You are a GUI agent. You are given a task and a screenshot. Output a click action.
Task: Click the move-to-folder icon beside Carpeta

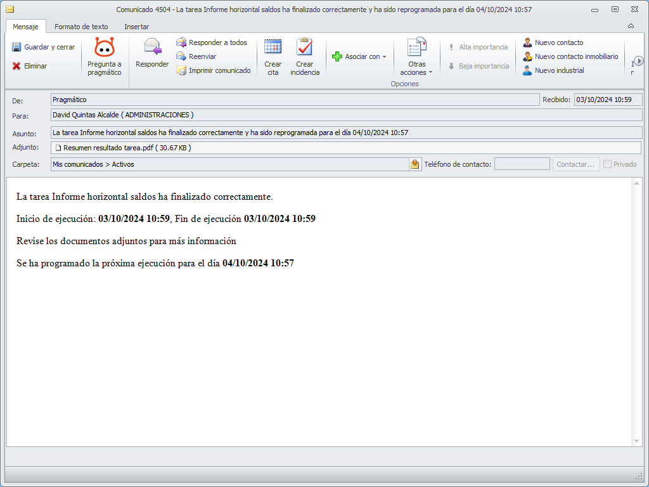[x=414, y=164]
